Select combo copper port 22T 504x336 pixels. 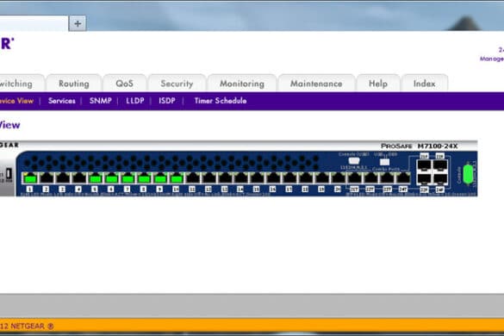pyautogui.click(x=370, y=178)
